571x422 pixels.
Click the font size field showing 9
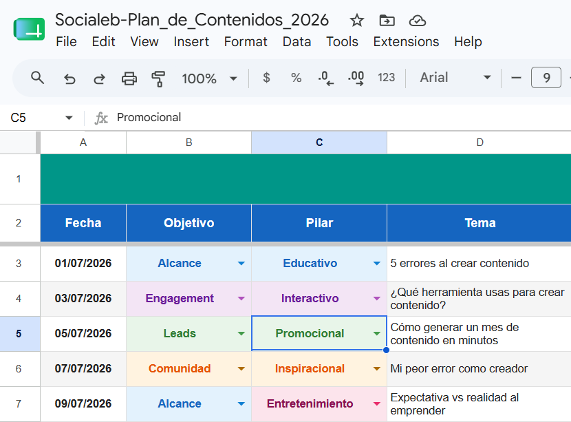546,78
